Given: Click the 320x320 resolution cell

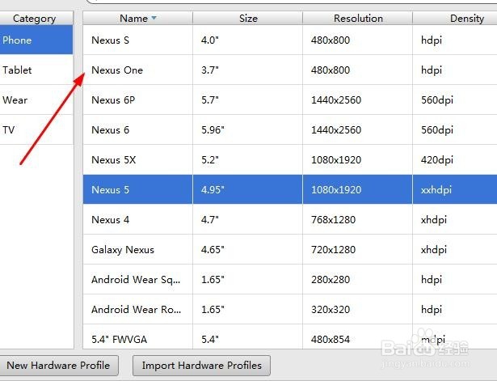Looking at the screenshot, I should pos(358,309).
